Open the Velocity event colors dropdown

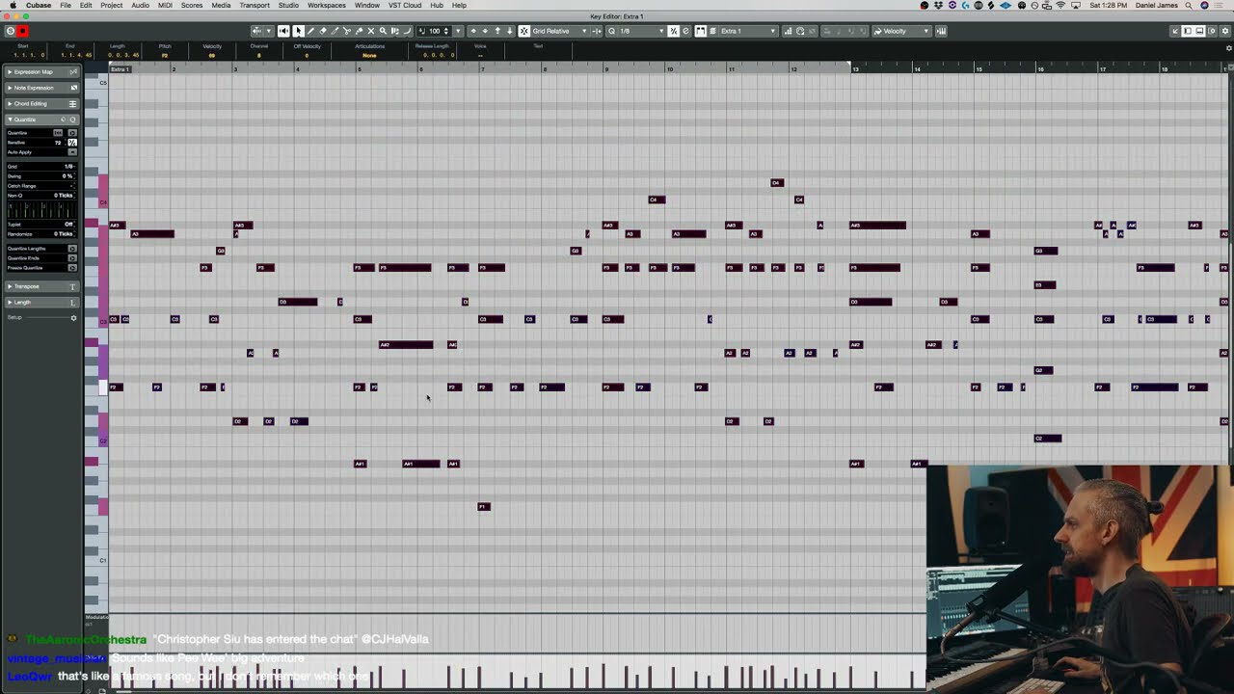901,31
